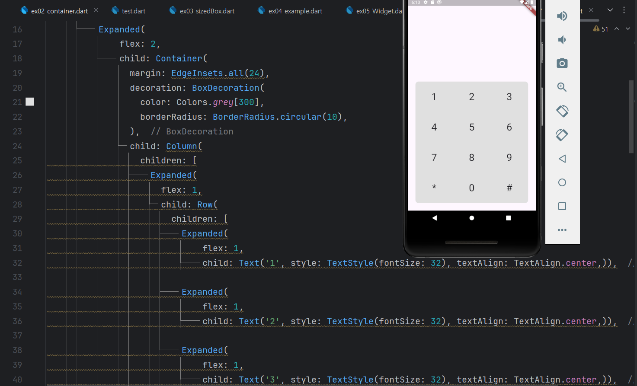Tap keypad digit 8 in emulator
Screen dimensions: 637x386
pos(472,157)
